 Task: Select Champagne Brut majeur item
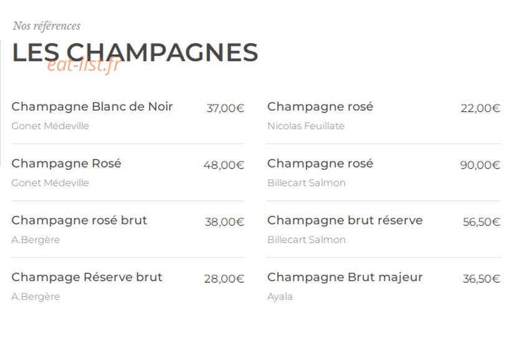click(345, 277)
